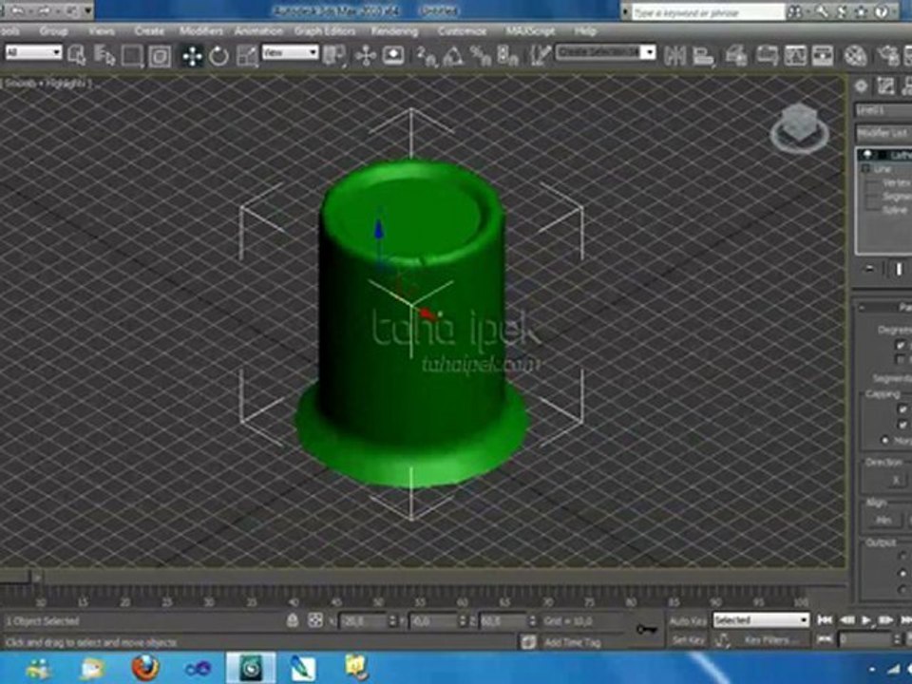Toggle Selection Lock icon in status bar
The height and width of the screenshot is (684, 912).
click(x=293, y=620)
